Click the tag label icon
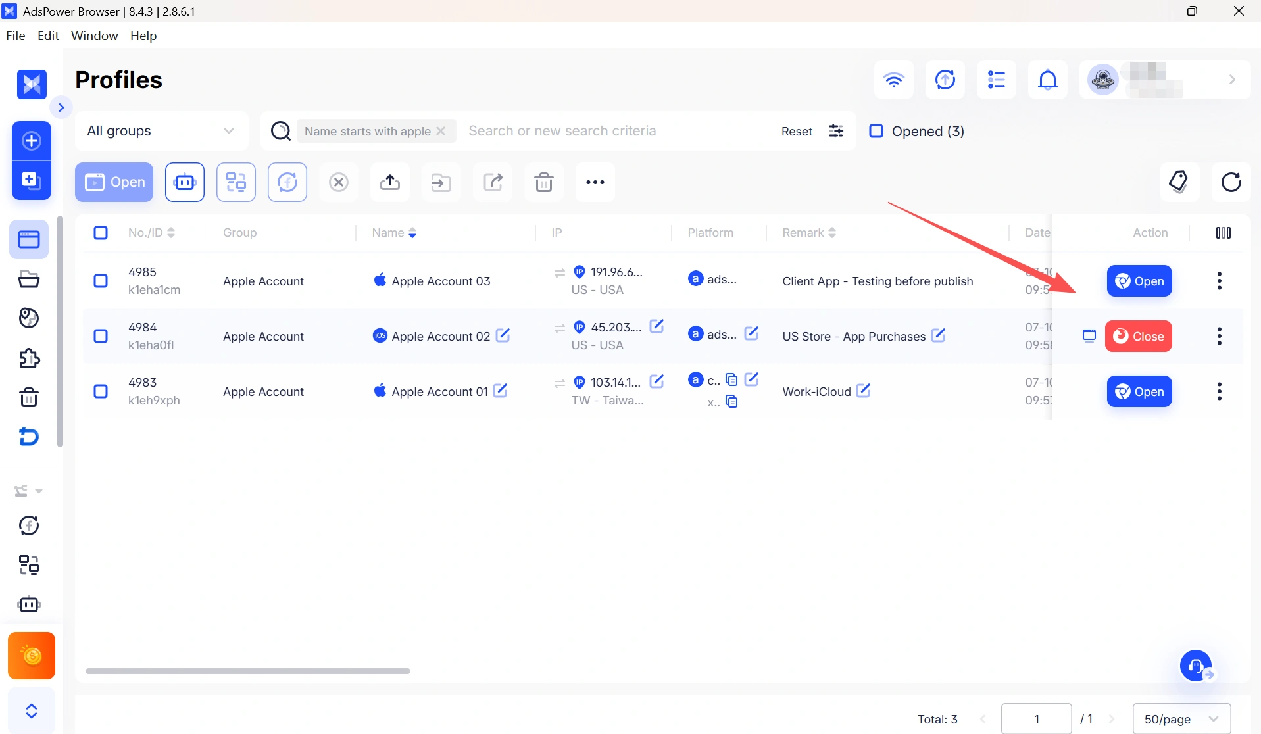The width and height of the screenshot is (1261, 734). pos(1179,182)
